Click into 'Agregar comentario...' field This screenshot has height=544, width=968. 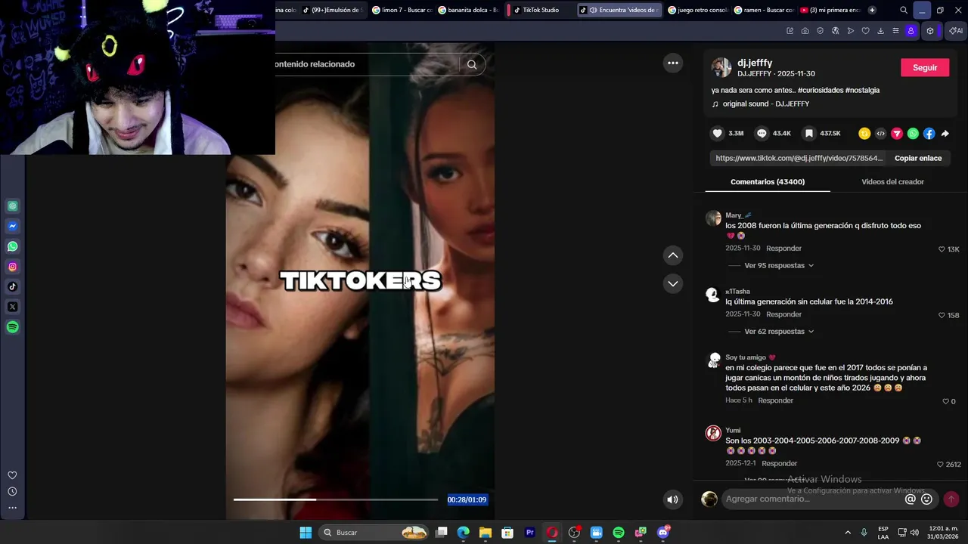coord(813,499)
